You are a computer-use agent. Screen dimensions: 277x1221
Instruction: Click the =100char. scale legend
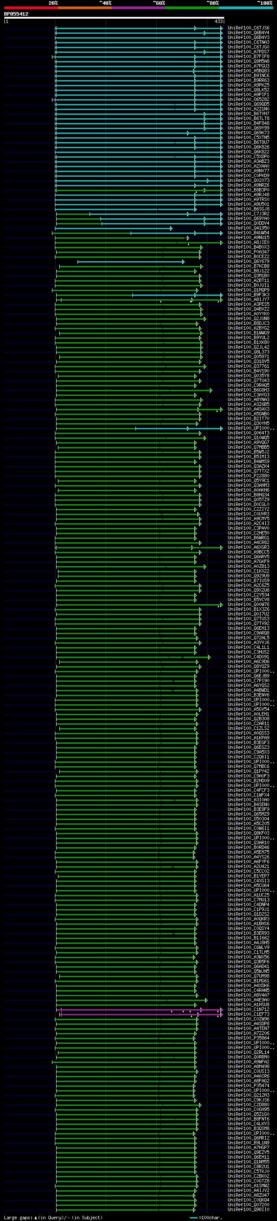pos(206,1217)
